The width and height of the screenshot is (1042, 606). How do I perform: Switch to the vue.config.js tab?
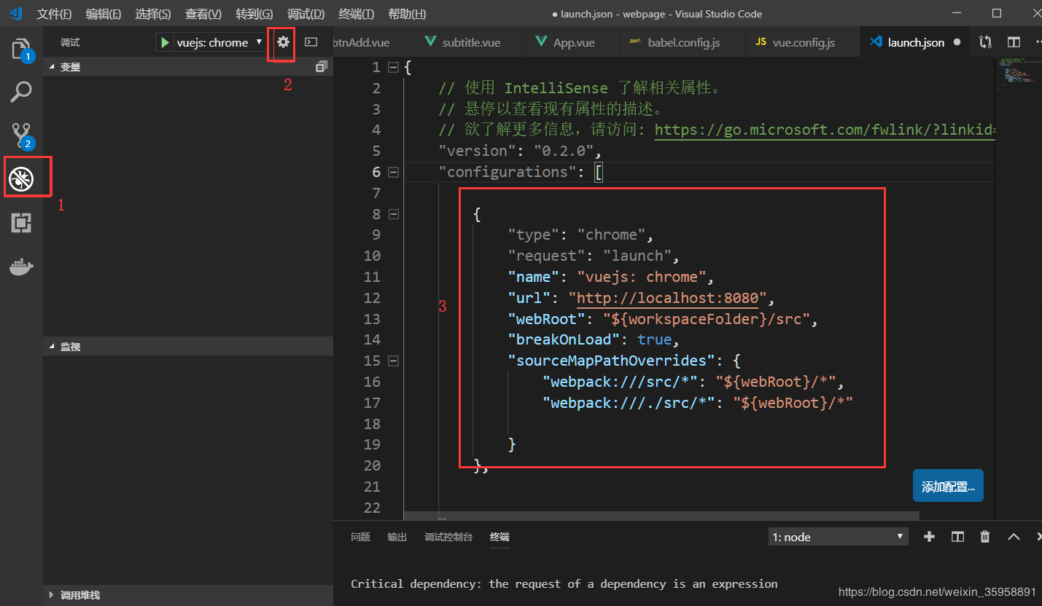click(x=801, y=42)
